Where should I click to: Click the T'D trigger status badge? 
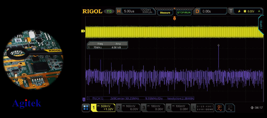point(109,11)
